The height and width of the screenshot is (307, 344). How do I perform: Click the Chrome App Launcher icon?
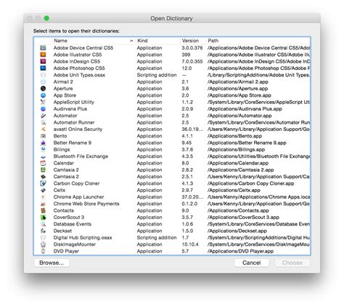coord(43,197)
